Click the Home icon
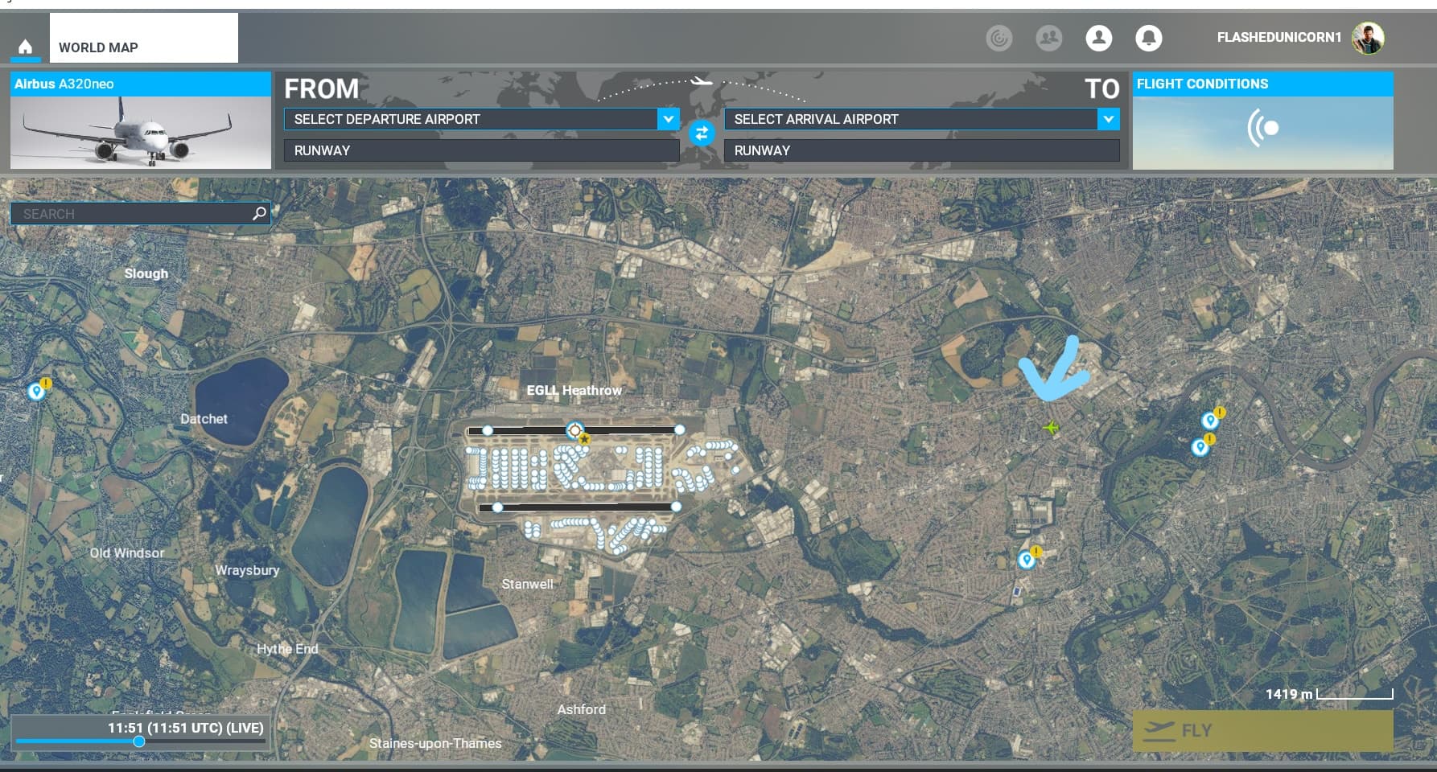Viewport: 1437px width, 772px height. pos(25,47)
